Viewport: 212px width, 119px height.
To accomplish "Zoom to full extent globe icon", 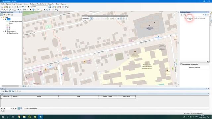I will (10, 10).
